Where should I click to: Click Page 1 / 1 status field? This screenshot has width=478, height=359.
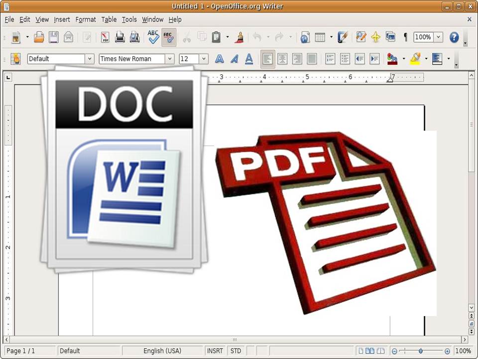[x=30, y=351]
